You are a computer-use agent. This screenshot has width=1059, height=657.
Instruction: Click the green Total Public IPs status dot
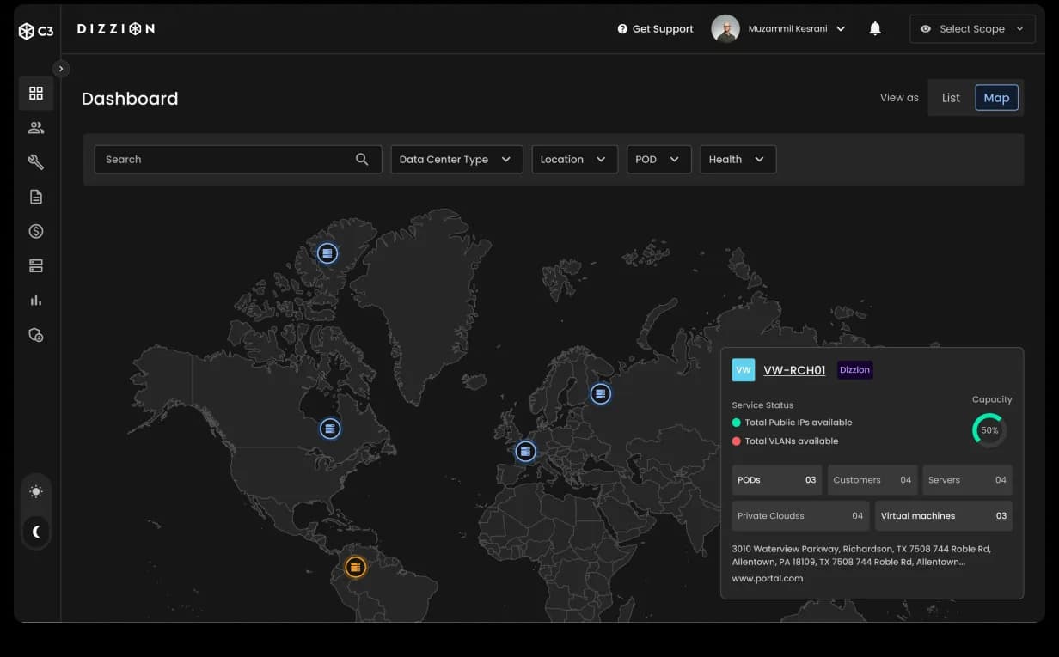tap(737, 423)
